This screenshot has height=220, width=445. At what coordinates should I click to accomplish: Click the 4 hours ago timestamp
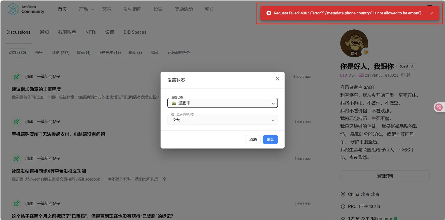point(302,77)
